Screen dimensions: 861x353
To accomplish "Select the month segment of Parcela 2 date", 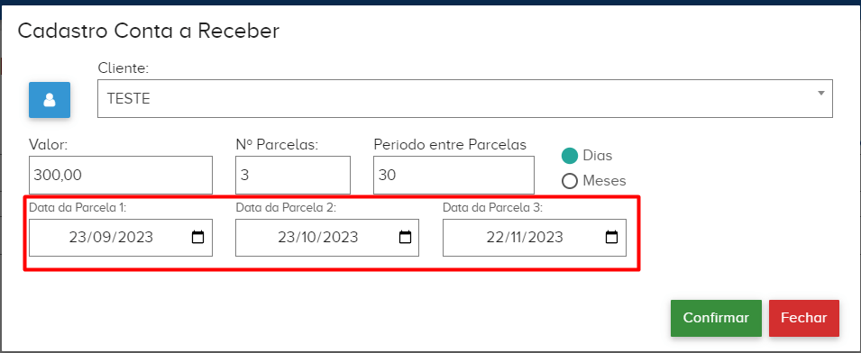I will (x=315, y=238).
